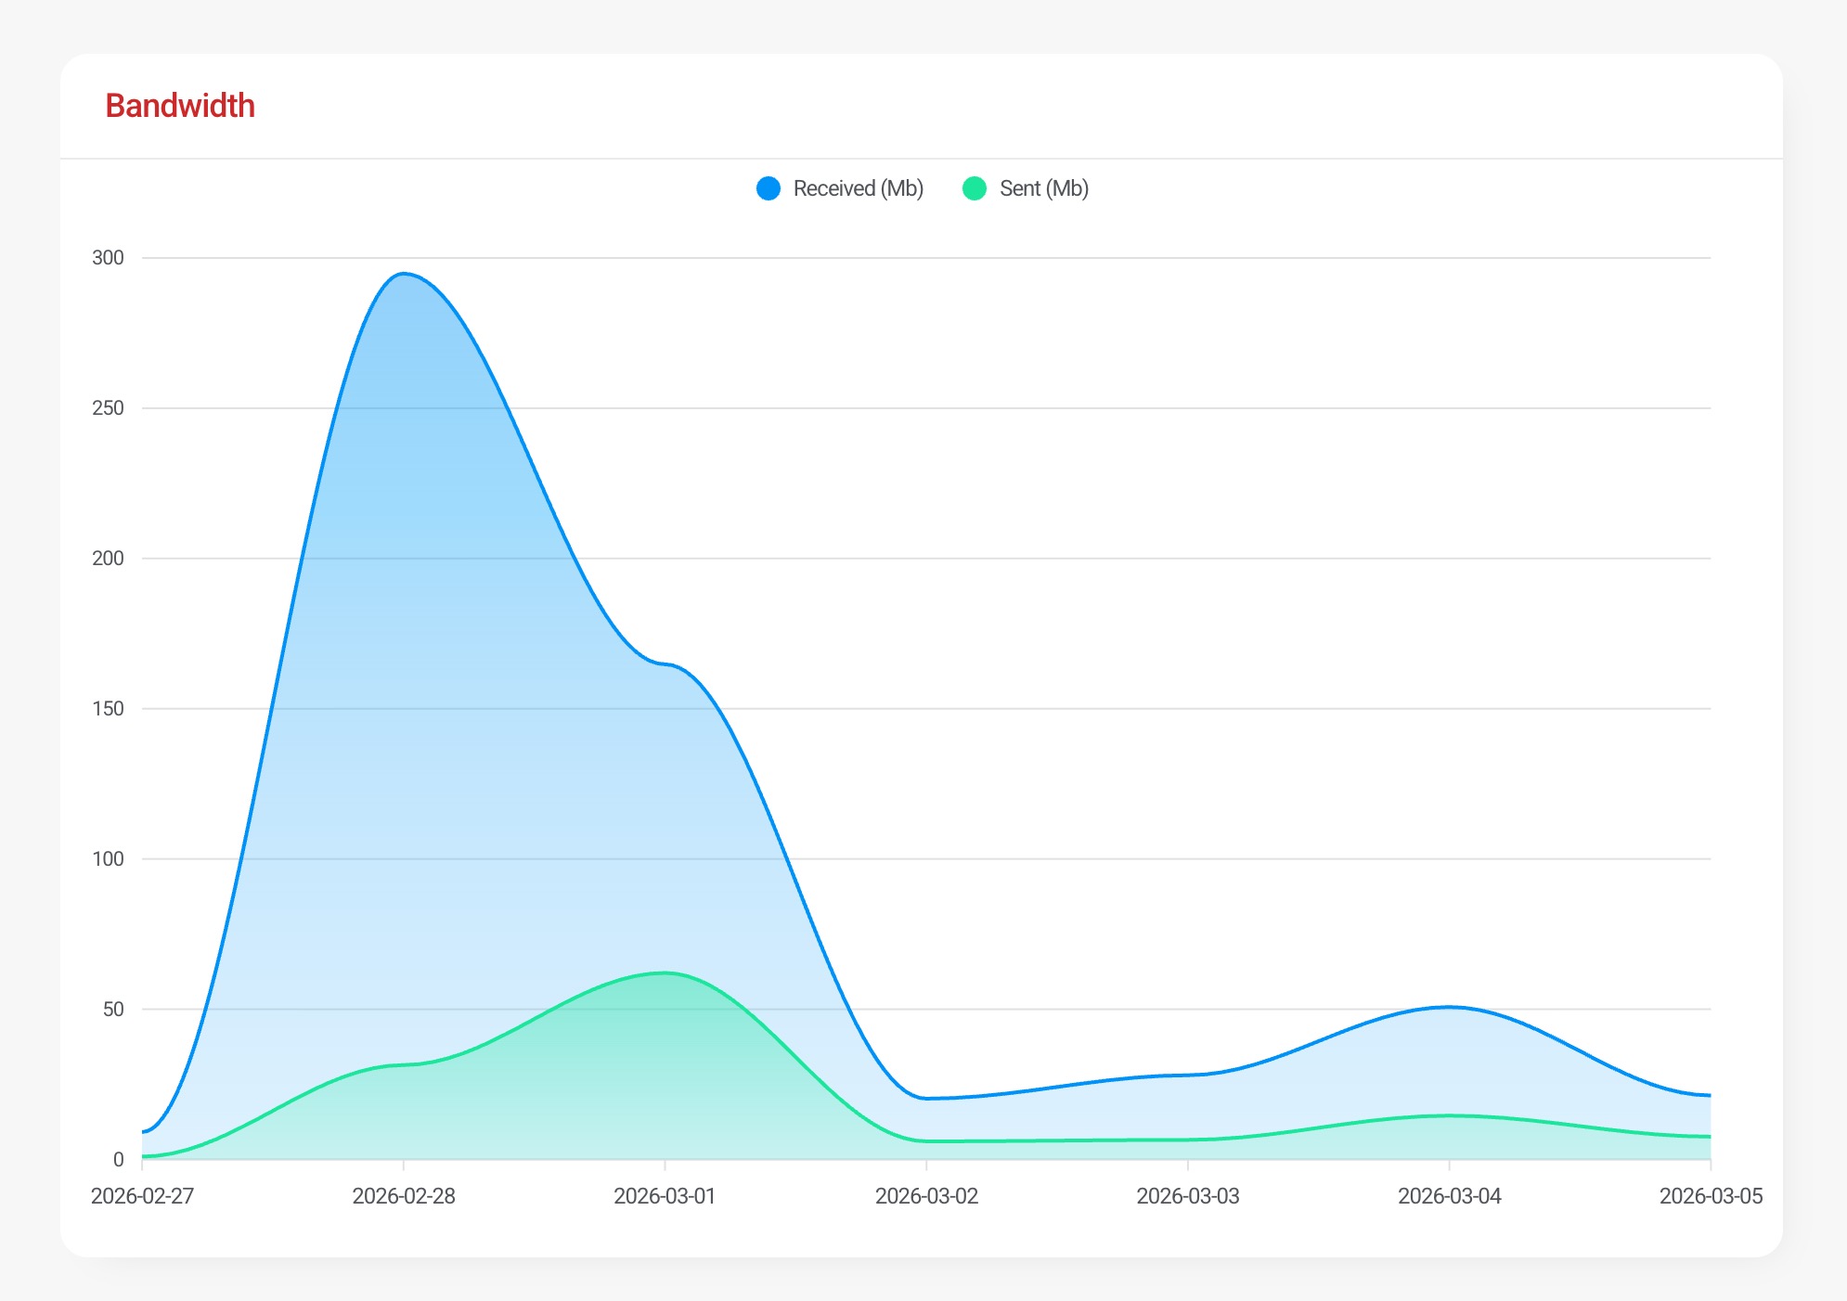
Task: Click the 2026-02-27 x-axis date label
Action: [142, 1196]
